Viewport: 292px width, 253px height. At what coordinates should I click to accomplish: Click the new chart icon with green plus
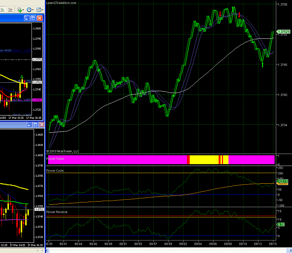click(19, 10)
